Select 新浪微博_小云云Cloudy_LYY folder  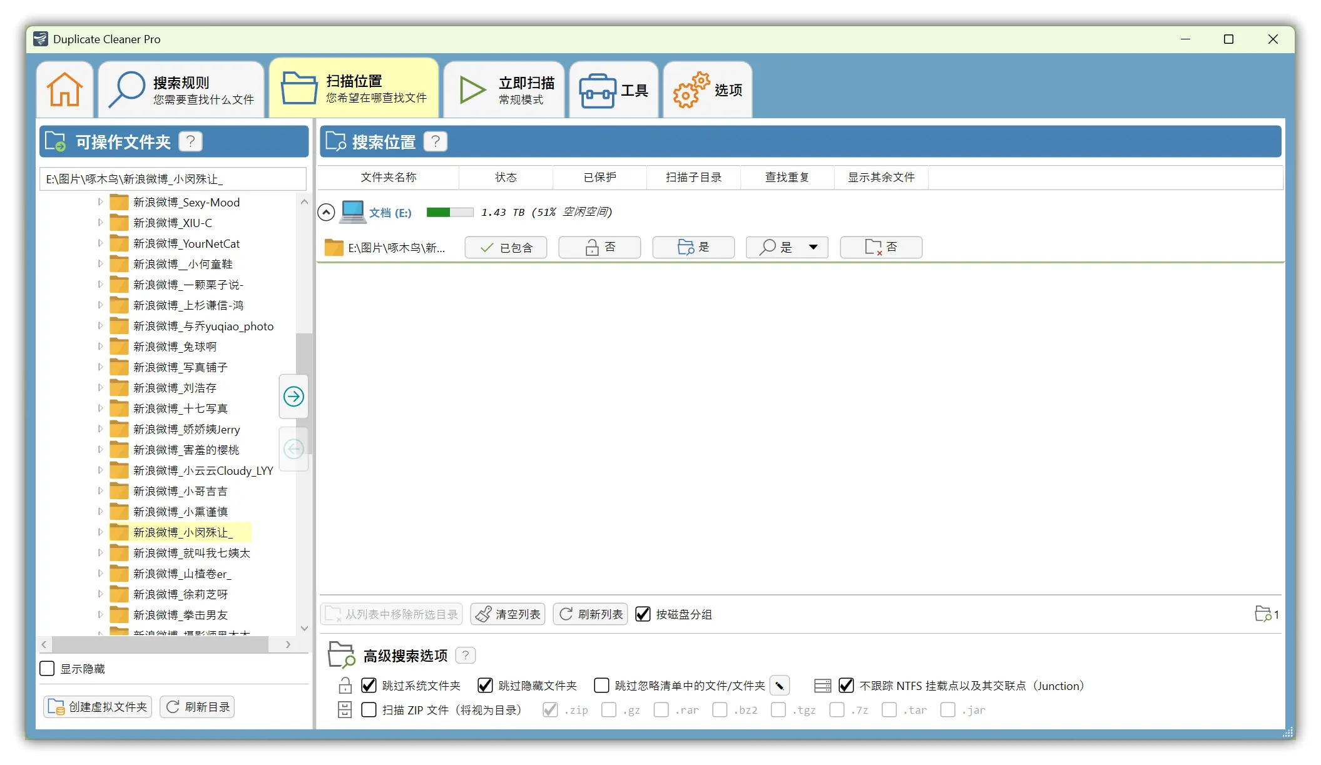(x=203, y=470)
